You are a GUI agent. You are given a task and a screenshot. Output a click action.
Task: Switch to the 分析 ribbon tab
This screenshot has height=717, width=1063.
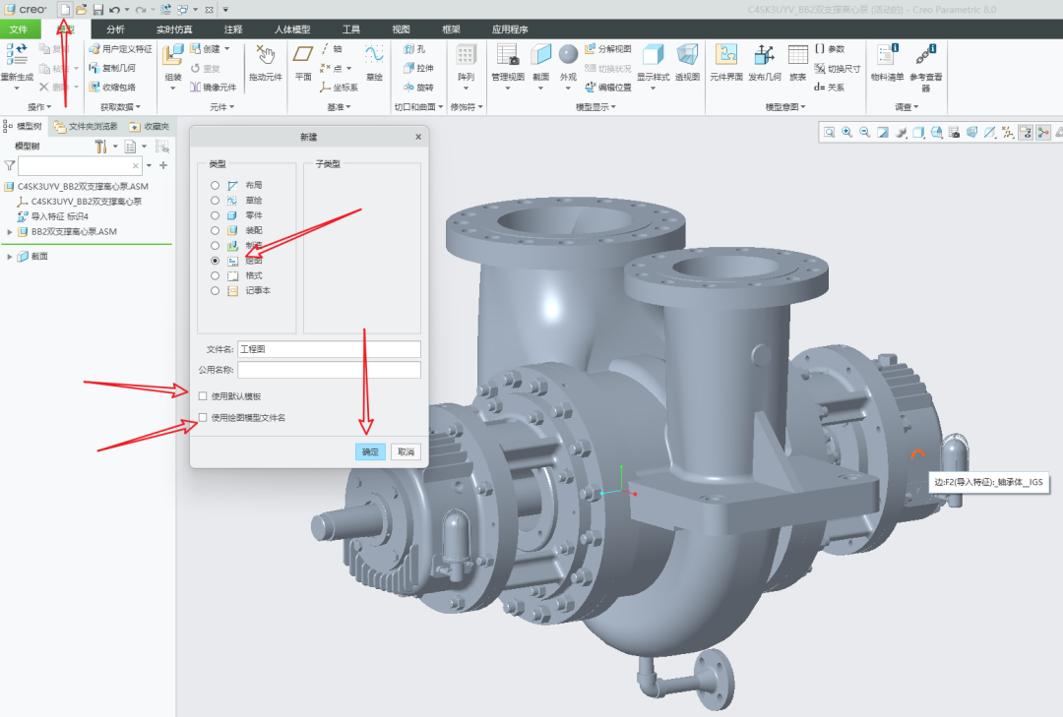coord(115,30)
